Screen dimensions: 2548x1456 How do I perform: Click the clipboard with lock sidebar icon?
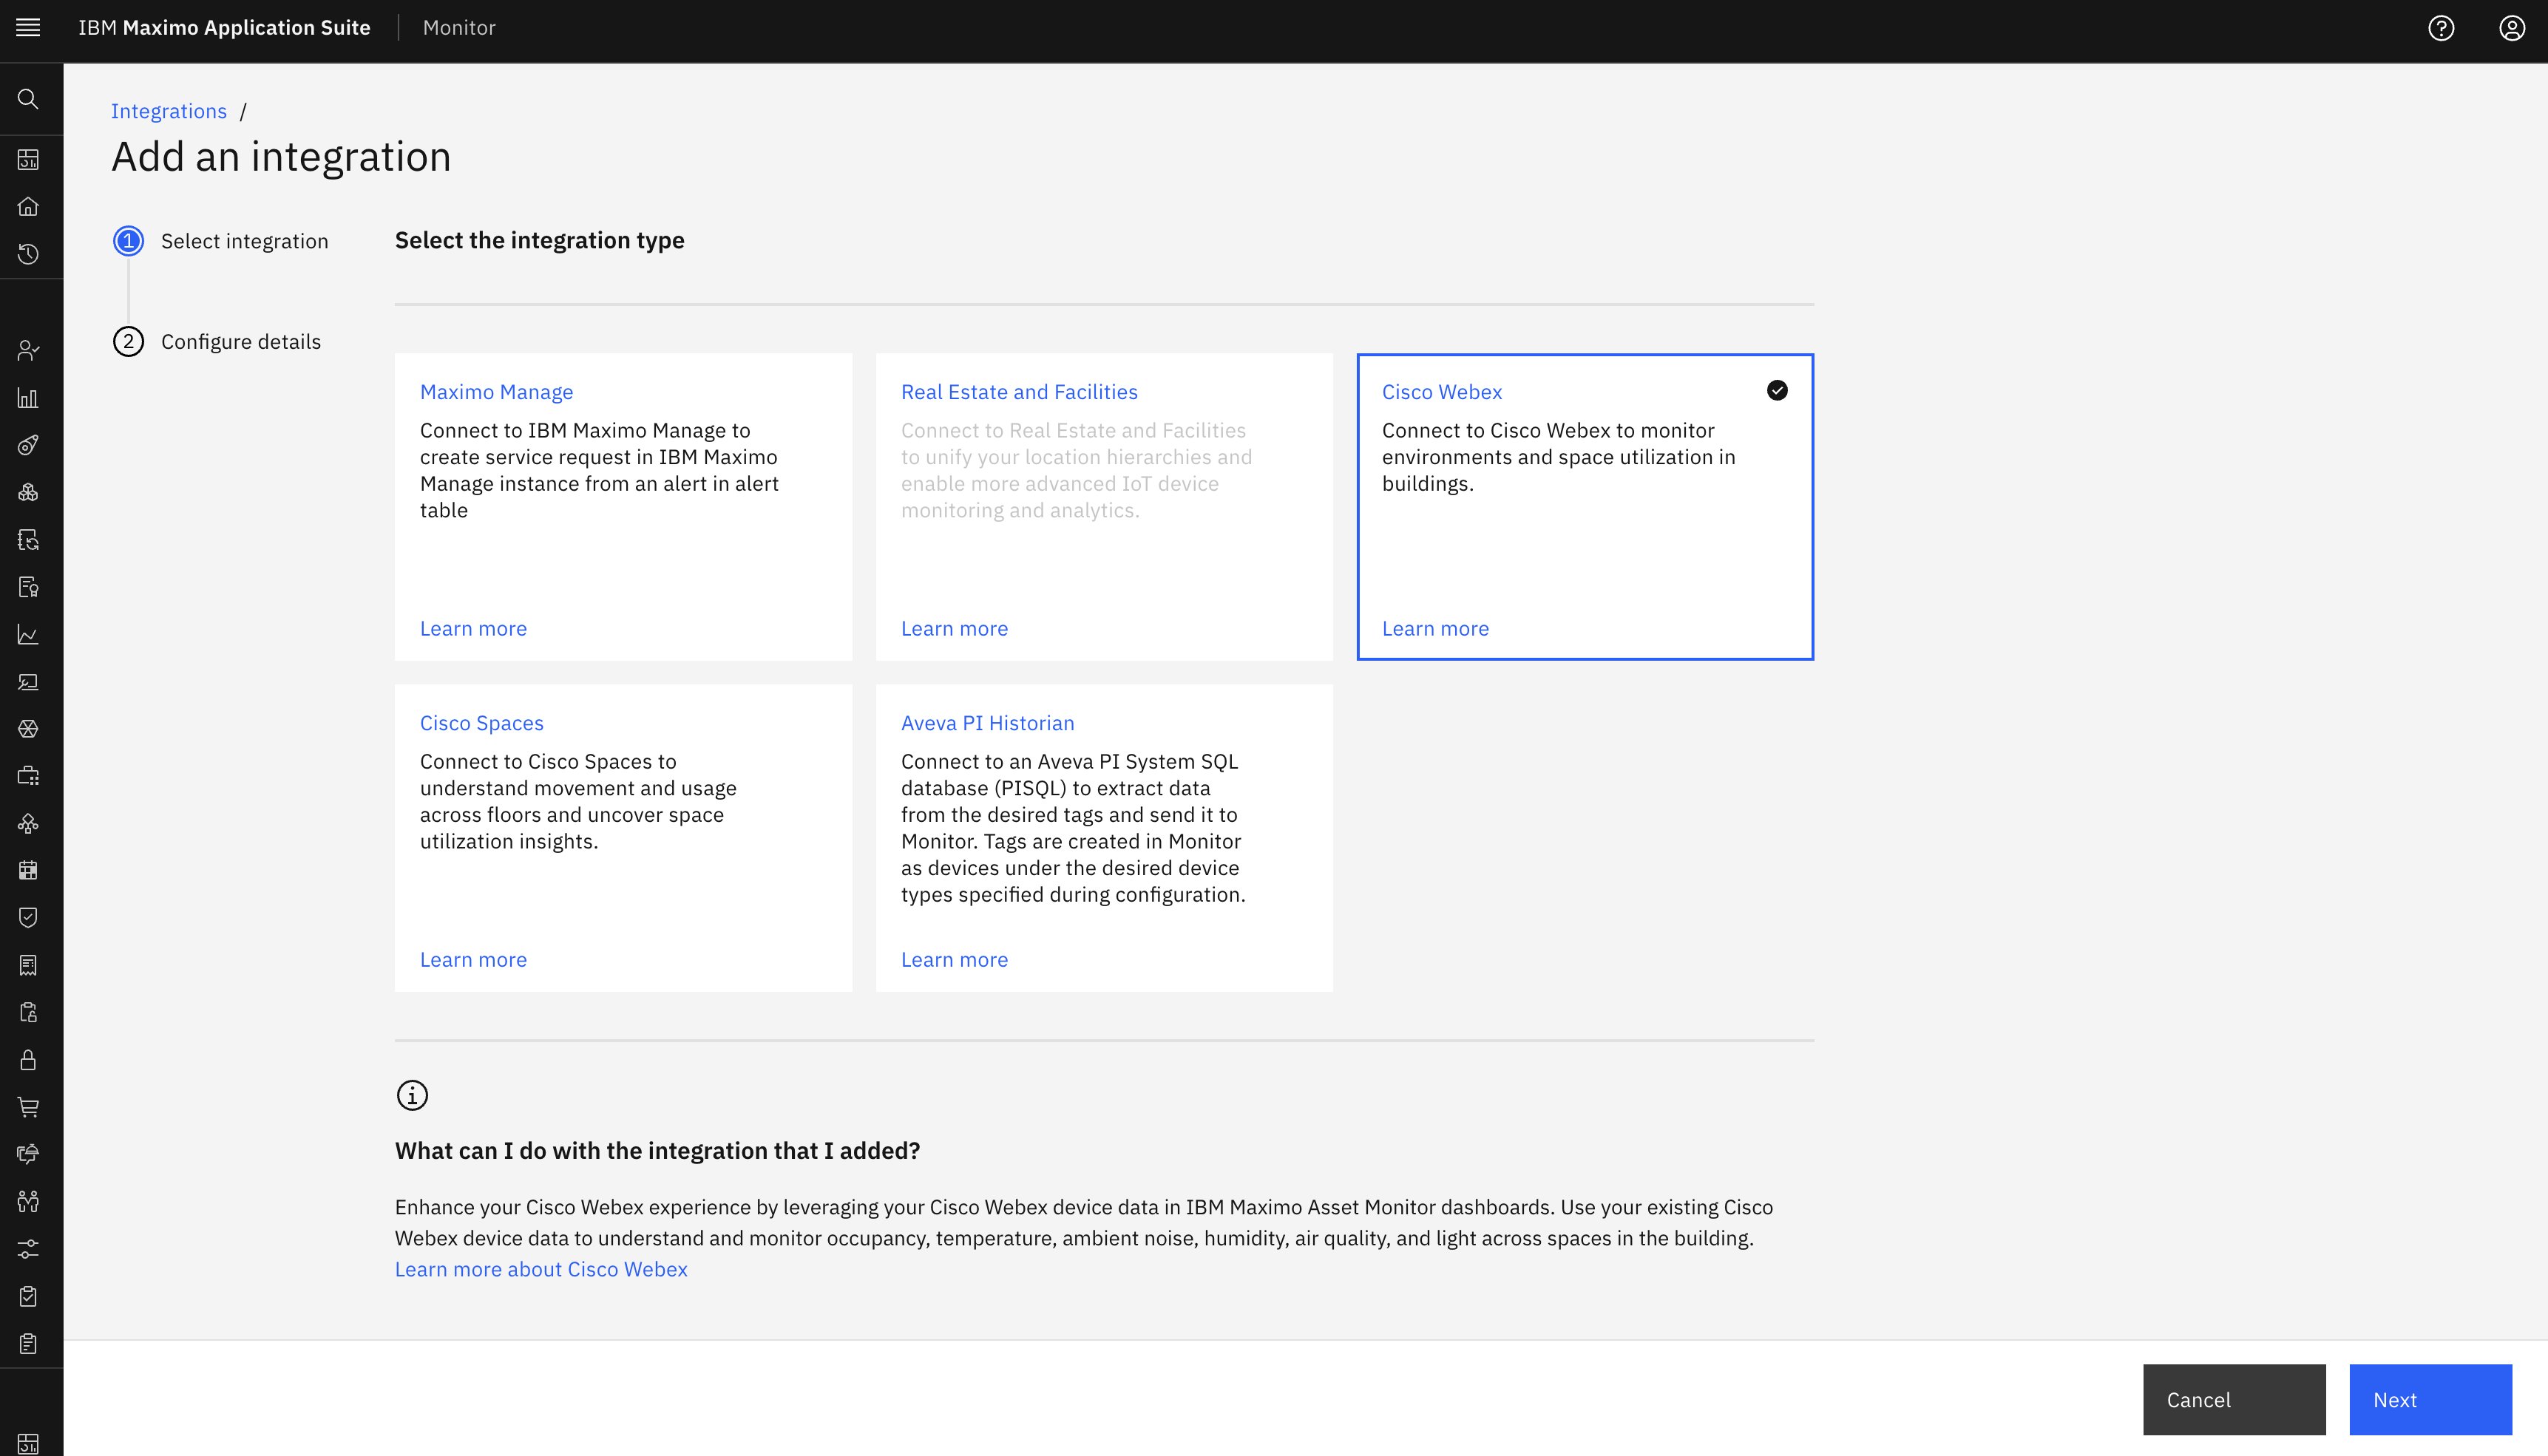point(28,1012)
